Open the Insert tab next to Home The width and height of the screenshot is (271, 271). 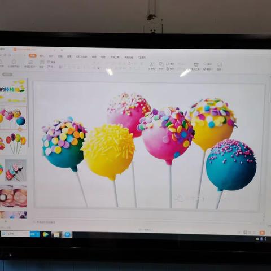[x=42, y=56]
